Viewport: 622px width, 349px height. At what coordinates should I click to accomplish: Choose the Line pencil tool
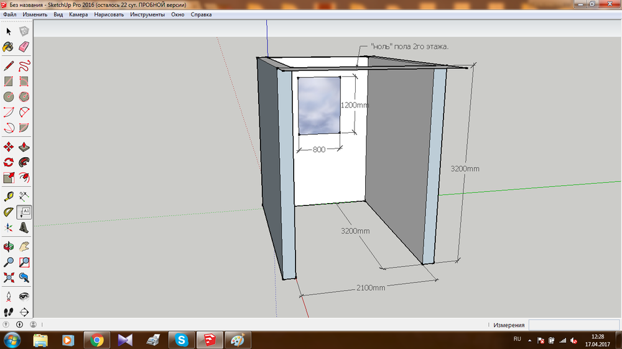(x=9, y=66)
